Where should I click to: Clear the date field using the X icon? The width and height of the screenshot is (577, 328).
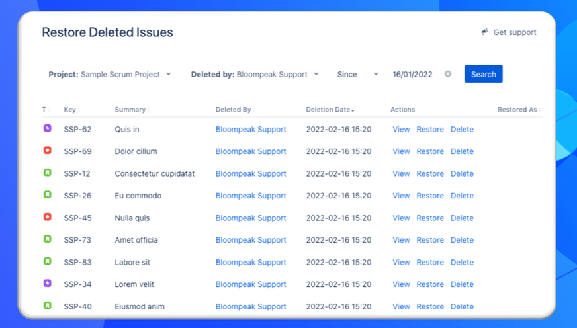(448, 74)
